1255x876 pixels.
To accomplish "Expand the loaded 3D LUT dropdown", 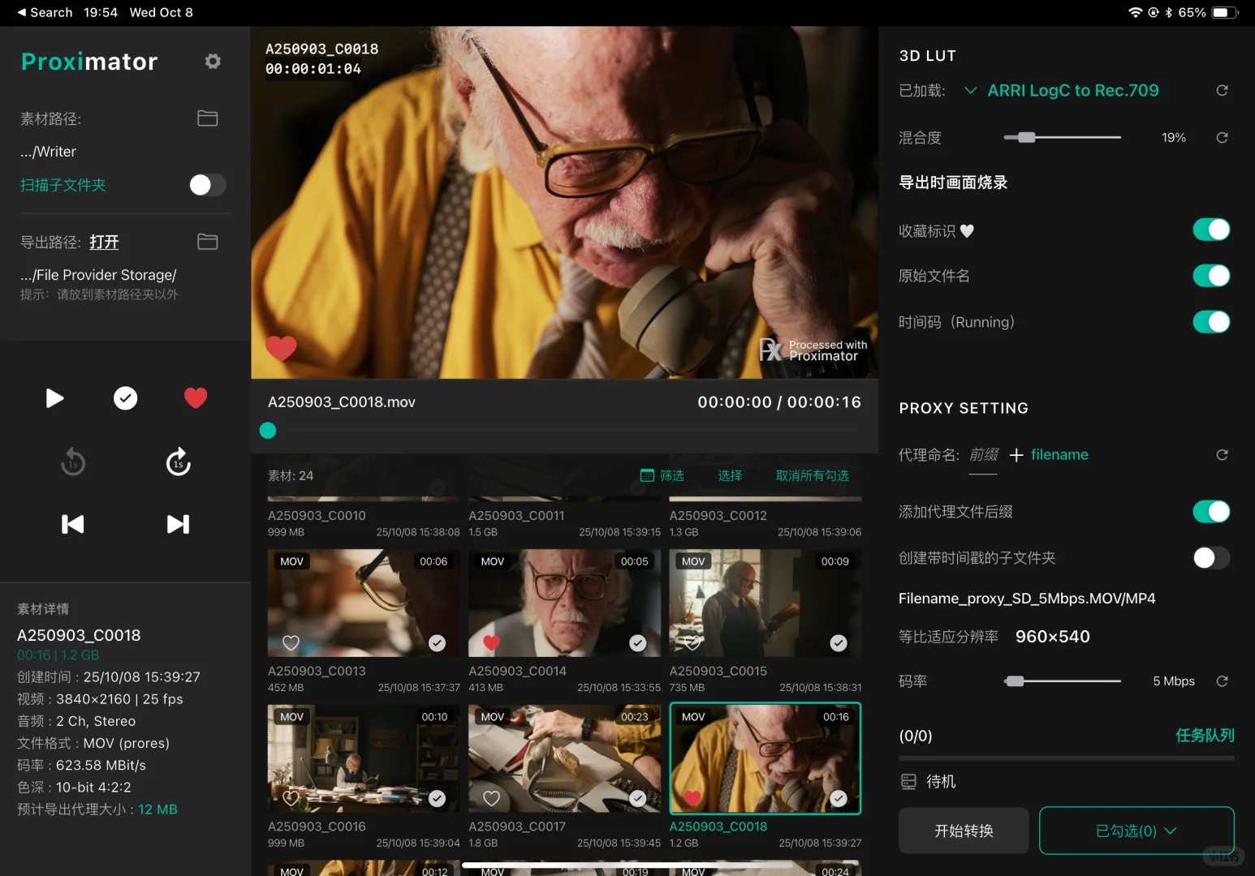I will point(970,91).
